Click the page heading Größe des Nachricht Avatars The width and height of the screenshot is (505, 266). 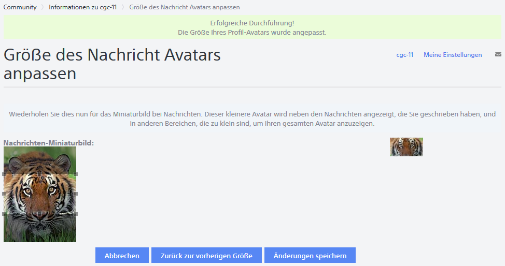pyautogui.click(x=112, y=64)
